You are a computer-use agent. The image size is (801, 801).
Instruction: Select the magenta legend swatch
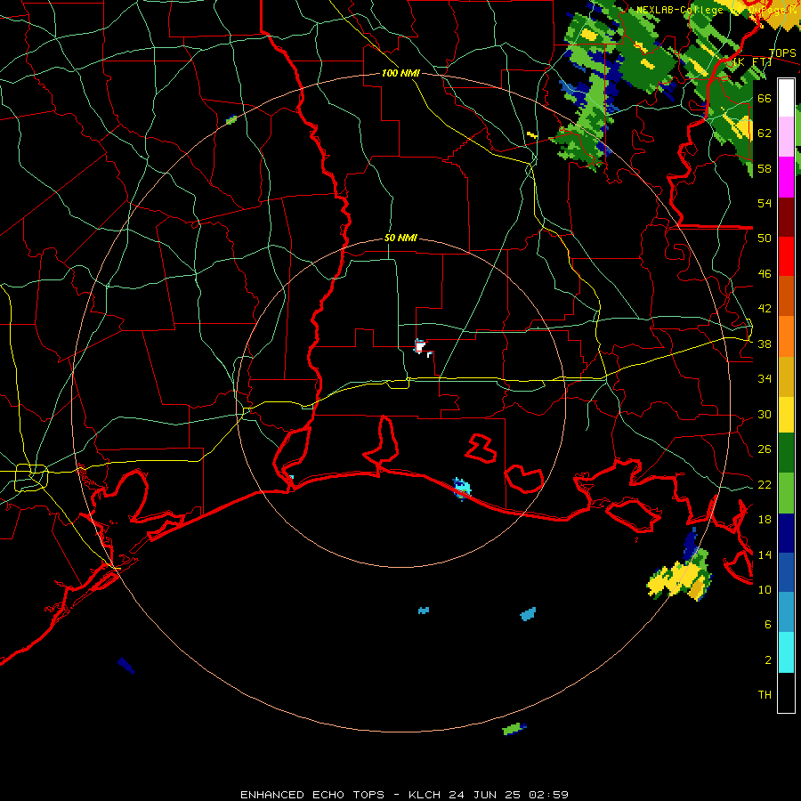pos(786,177)
